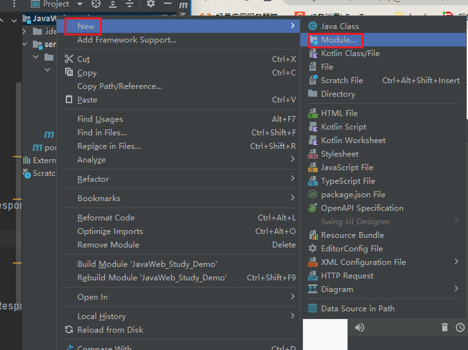Screen dimensions: 468x350
Task: Choose Reload from Disk
Action: (110, 330)
